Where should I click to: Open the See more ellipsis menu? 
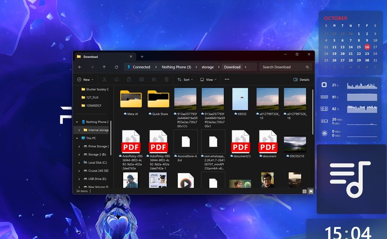[227, 79]
